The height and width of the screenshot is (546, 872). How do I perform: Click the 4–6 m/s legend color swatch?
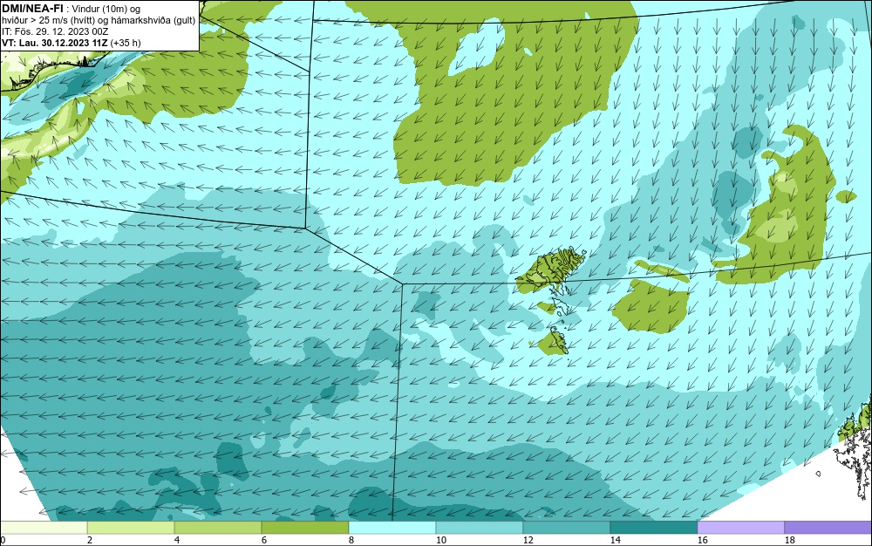click(218, 528)
